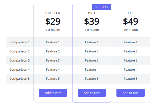Select the Comparison 2 row label
Screen dimensions: 161x107
[x=20, y=51]
